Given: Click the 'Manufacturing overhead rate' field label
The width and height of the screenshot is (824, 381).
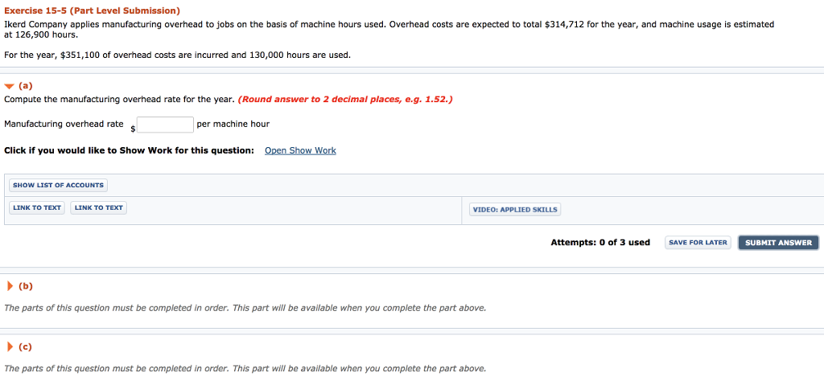Looking at the screenshot, I should click(x=64, y=125).
